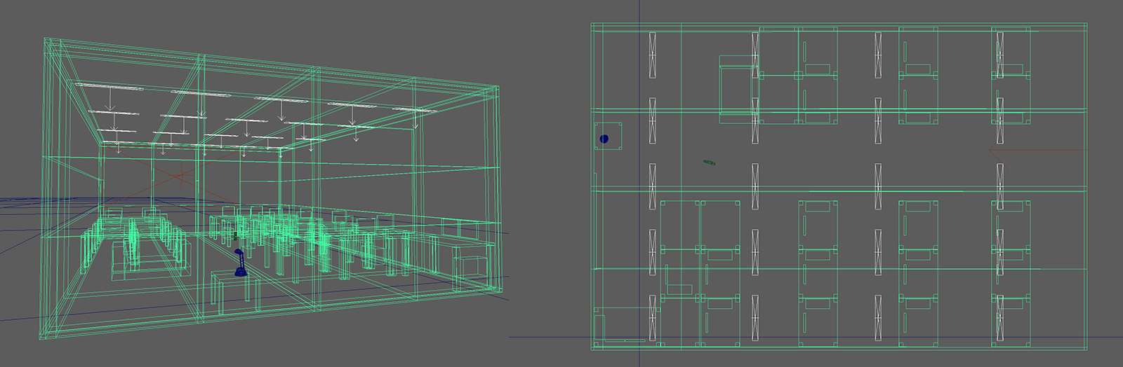Select the bottom-left corner rectangle in top view
The image size is (1123, 367).
tap(599, 328)
